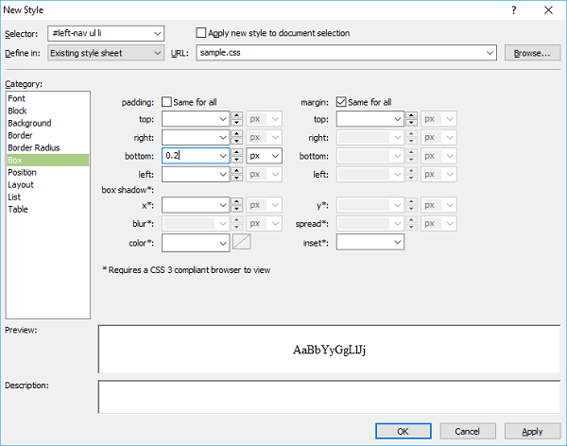Click the padding bottom value field
This screenshot has height=446, width=567.
[193, 156]
